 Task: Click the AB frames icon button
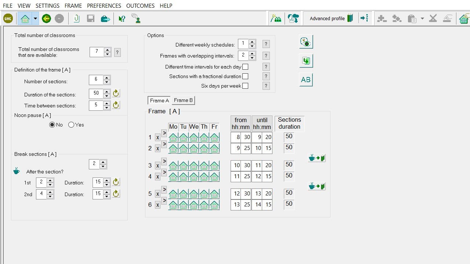[306, 80]
